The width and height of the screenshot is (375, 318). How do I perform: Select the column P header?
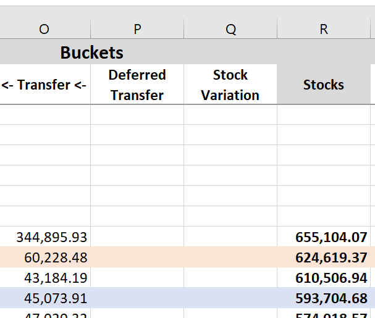tap(137, 29)
